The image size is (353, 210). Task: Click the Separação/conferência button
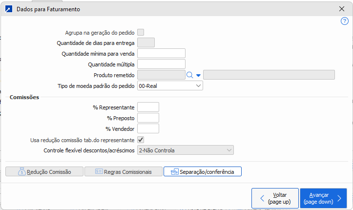click(202, 171)
